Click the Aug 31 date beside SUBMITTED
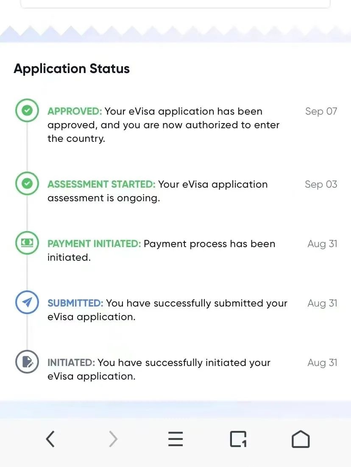Viewport: 351px width, 467px height. point(323,303)
